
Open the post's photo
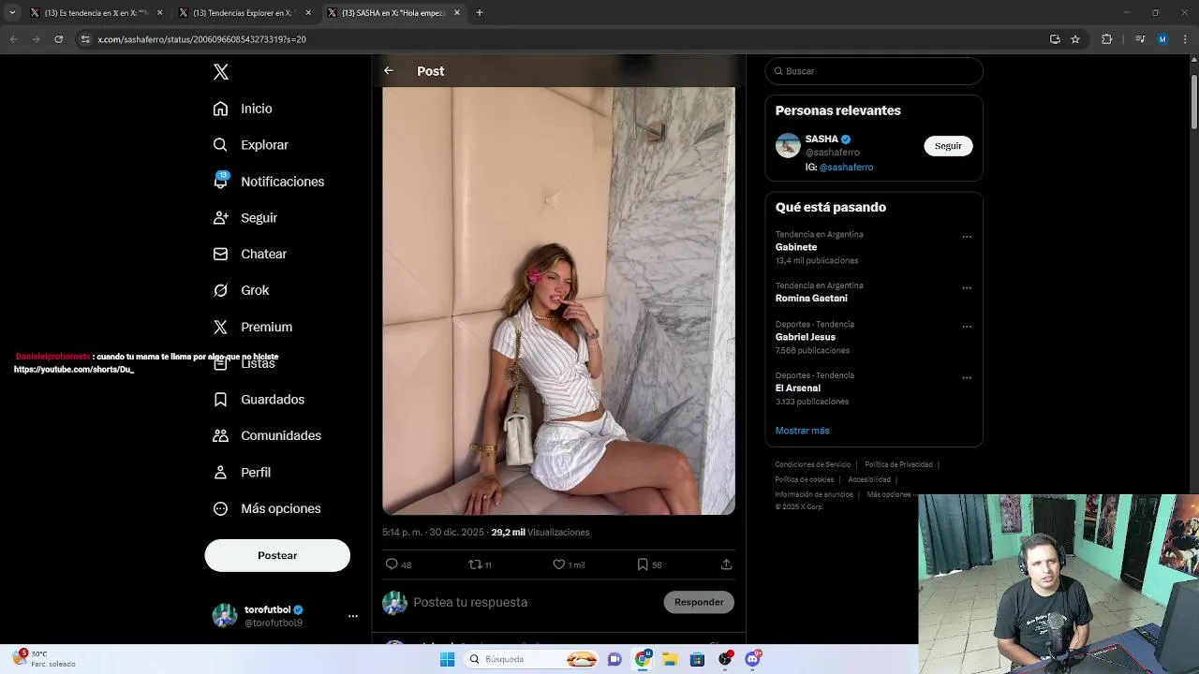pyautogui.click(x=558, y=300)
